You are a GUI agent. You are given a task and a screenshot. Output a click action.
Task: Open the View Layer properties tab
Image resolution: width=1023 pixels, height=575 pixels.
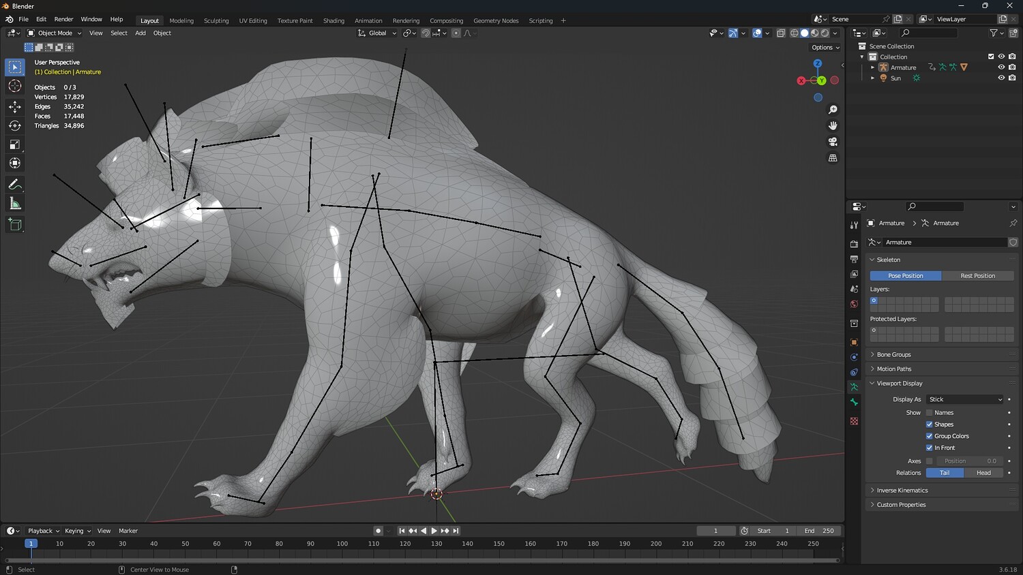click(x=854, y=274)
